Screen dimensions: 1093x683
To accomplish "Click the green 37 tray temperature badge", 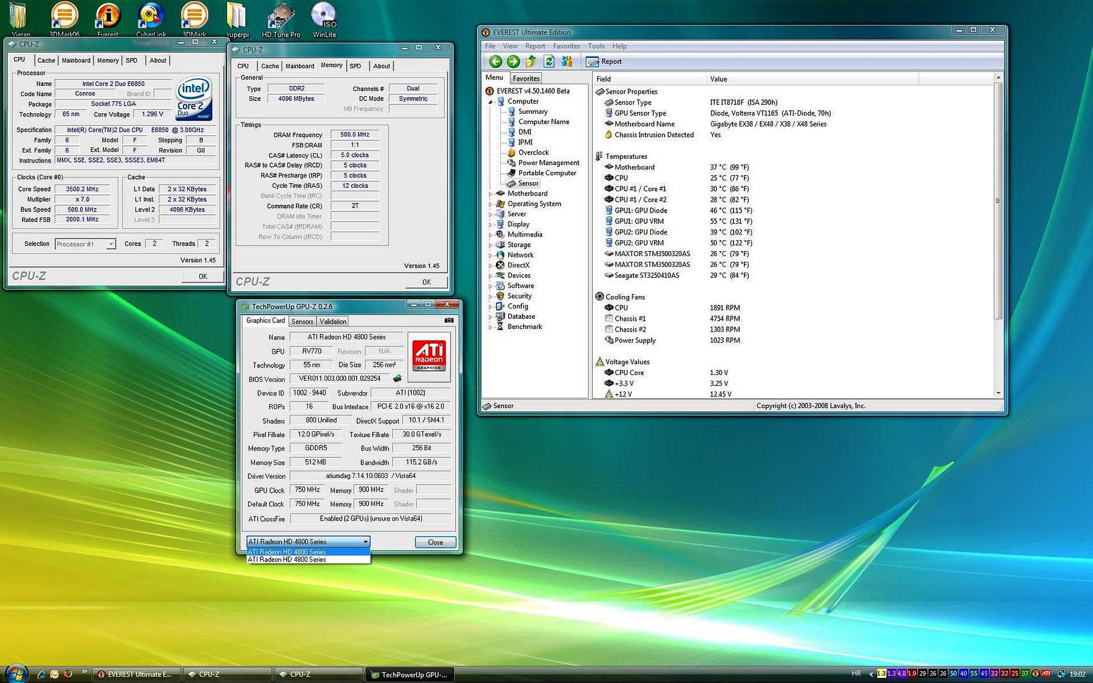I will 1025,674.
